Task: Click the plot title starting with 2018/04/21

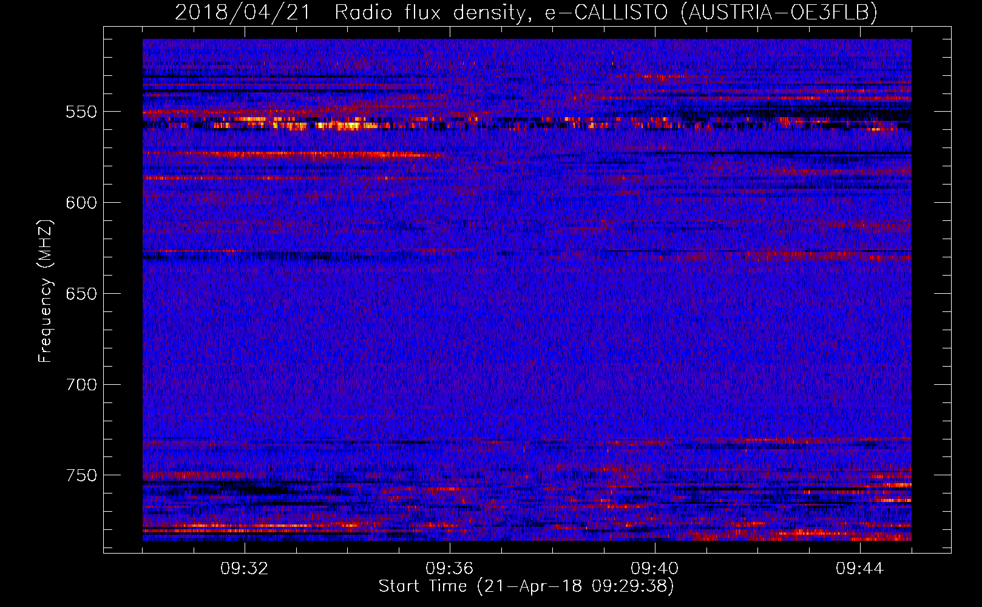Action: point(526,12)
